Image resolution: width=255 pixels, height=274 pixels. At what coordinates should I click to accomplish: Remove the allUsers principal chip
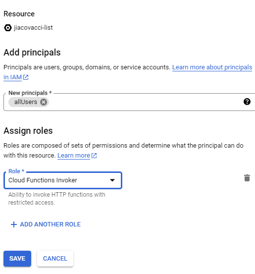click(x=44, y=102)
